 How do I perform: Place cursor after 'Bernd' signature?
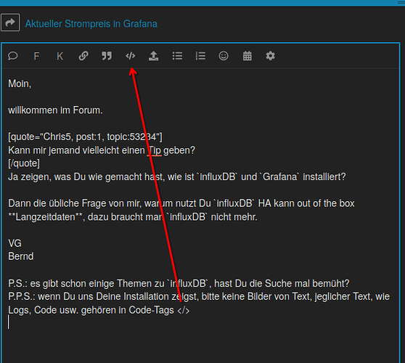34,256
